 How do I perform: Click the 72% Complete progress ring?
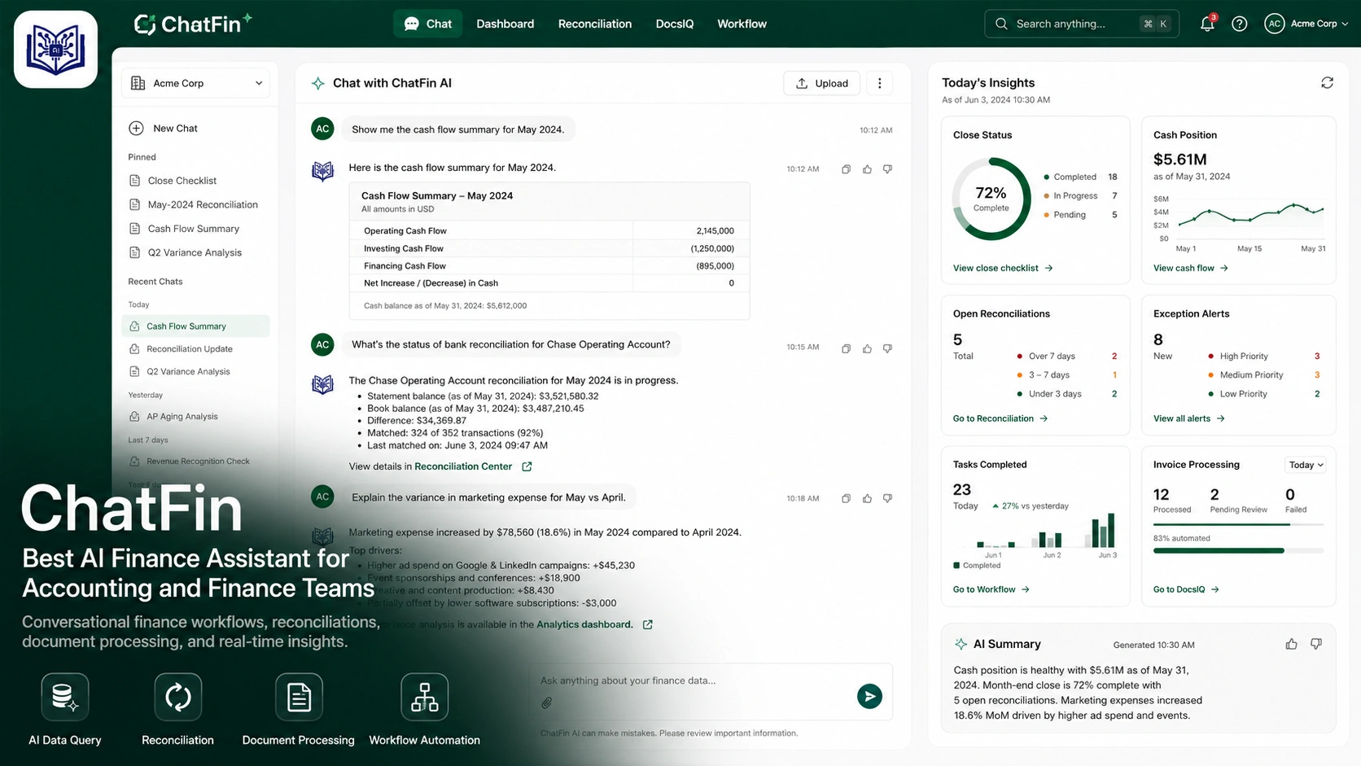pos(991,199)
